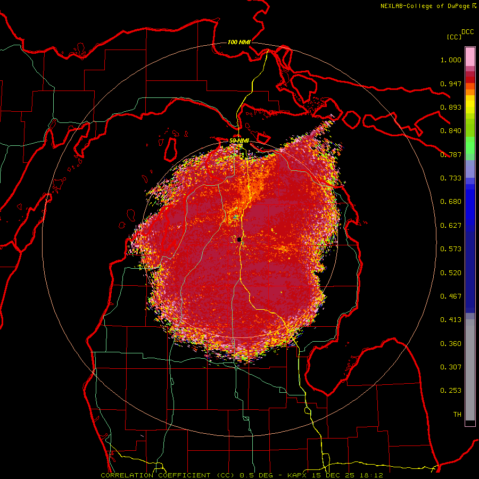Click the pink segment at top of color bar
The height and width of the screenshot is (479, 479).
pyautogui.click(x=470, y=56)
